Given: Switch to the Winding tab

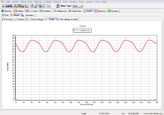Looking at the screenshot, I should pyautogui.click(x=19, y=11).
